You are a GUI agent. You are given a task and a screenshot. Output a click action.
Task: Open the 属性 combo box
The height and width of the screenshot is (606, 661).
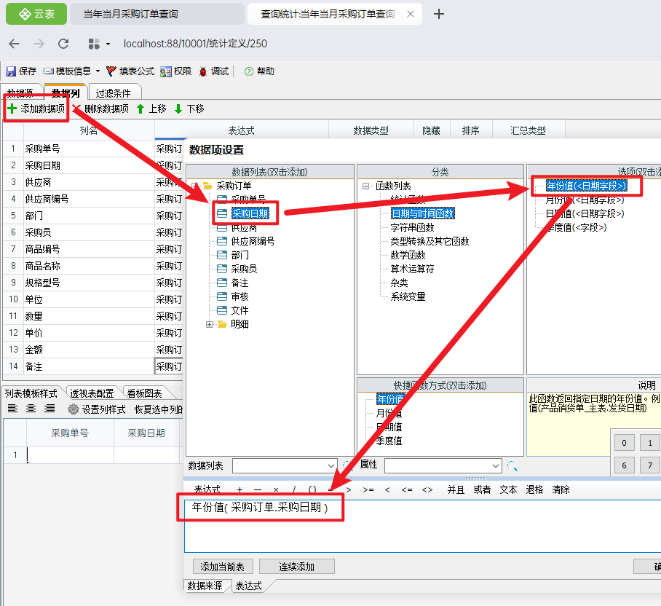click(x=443, y=466)
